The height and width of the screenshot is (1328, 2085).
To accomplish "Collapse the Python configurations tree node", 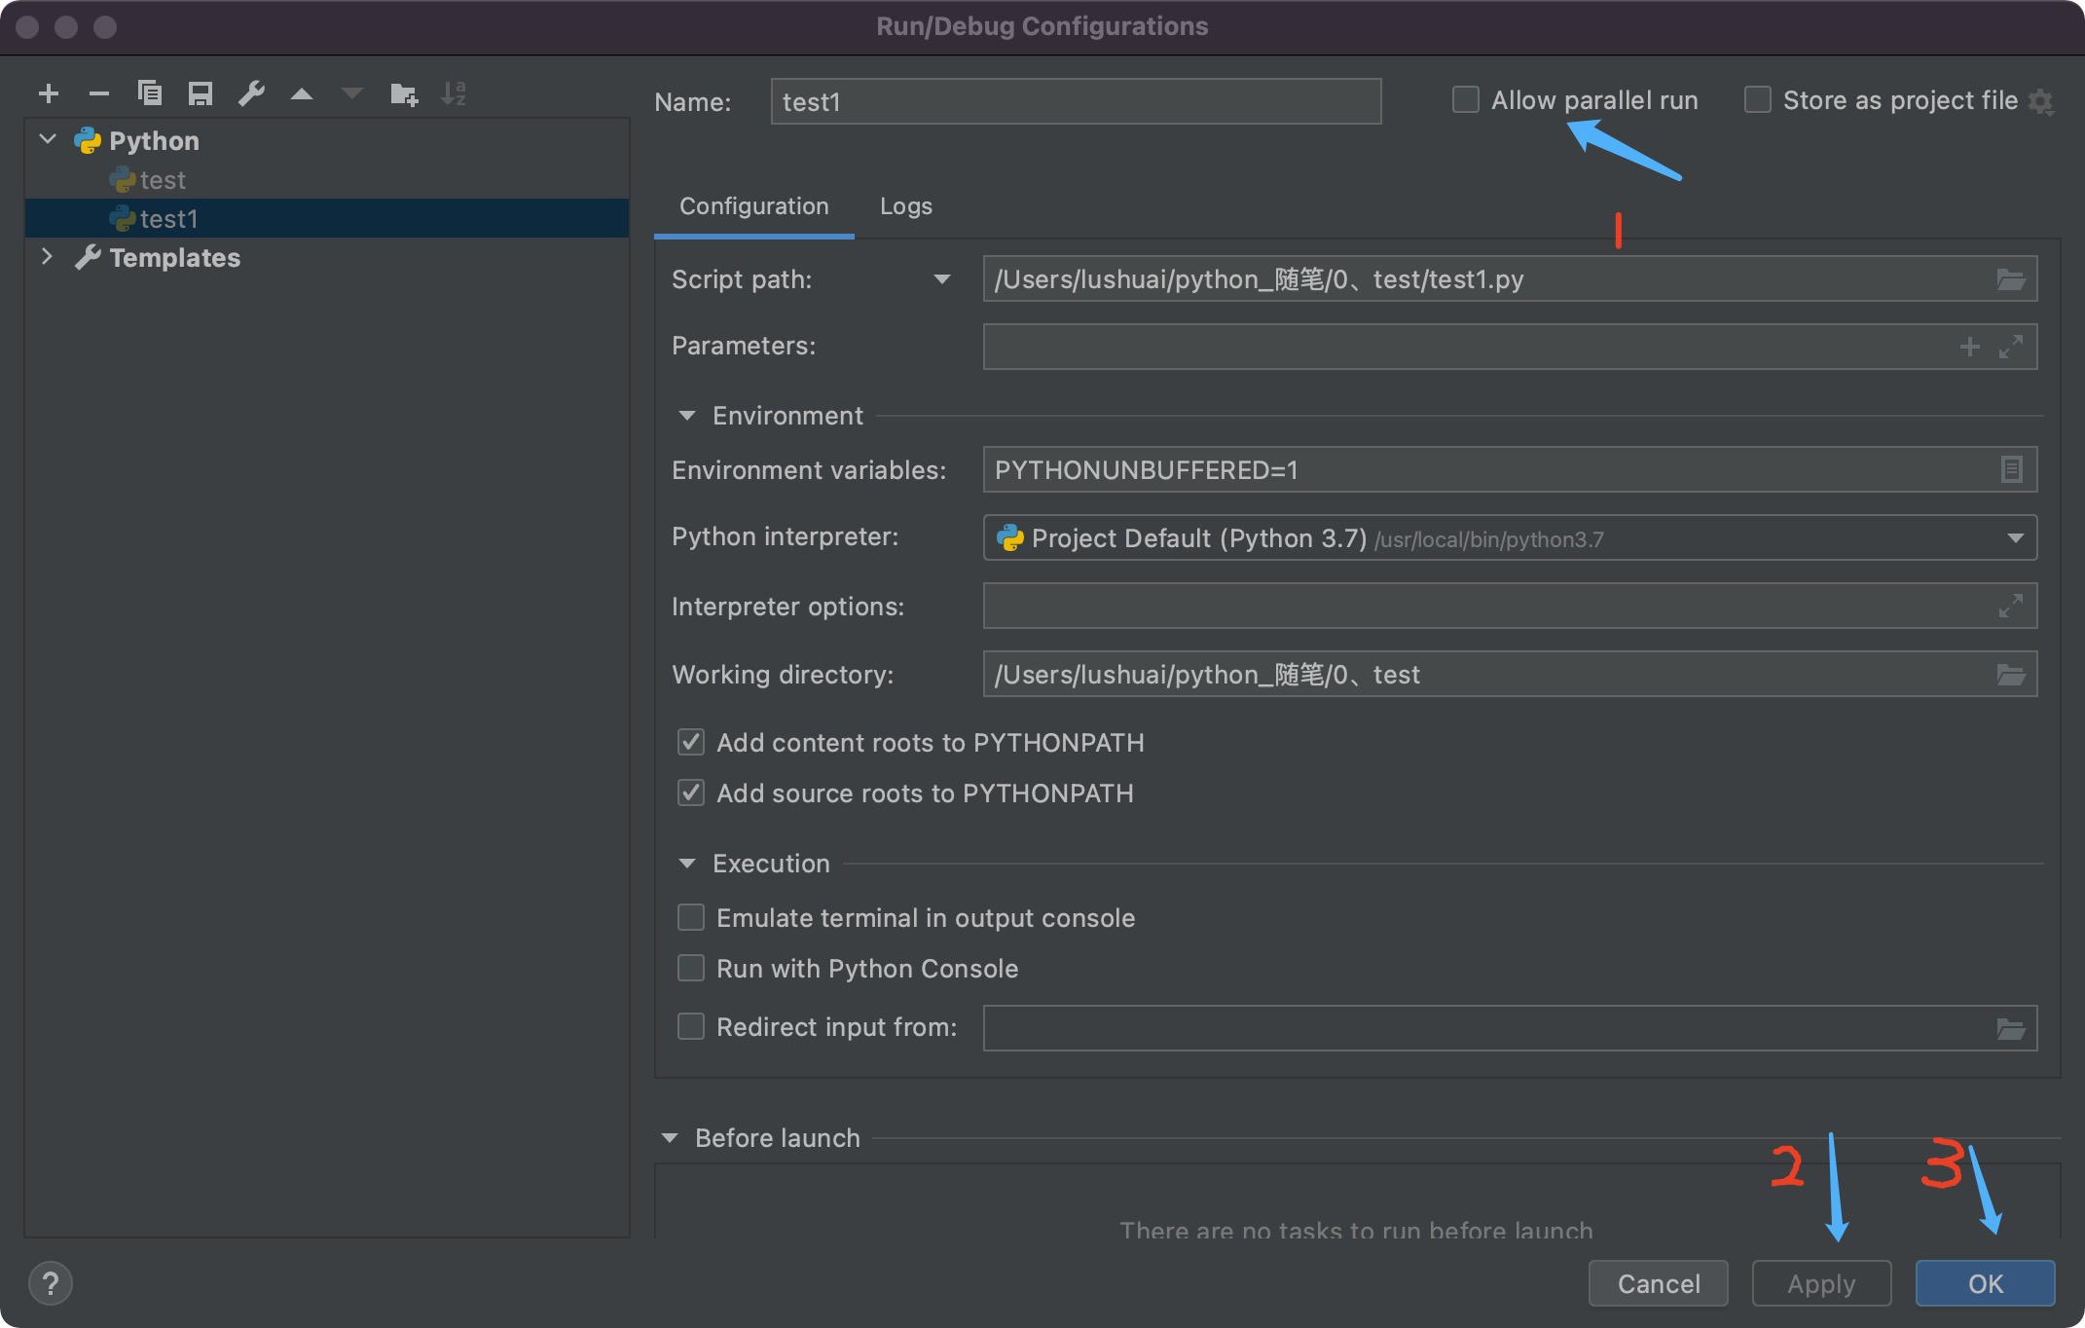I will pyautogui.click(x=48, y=140).
